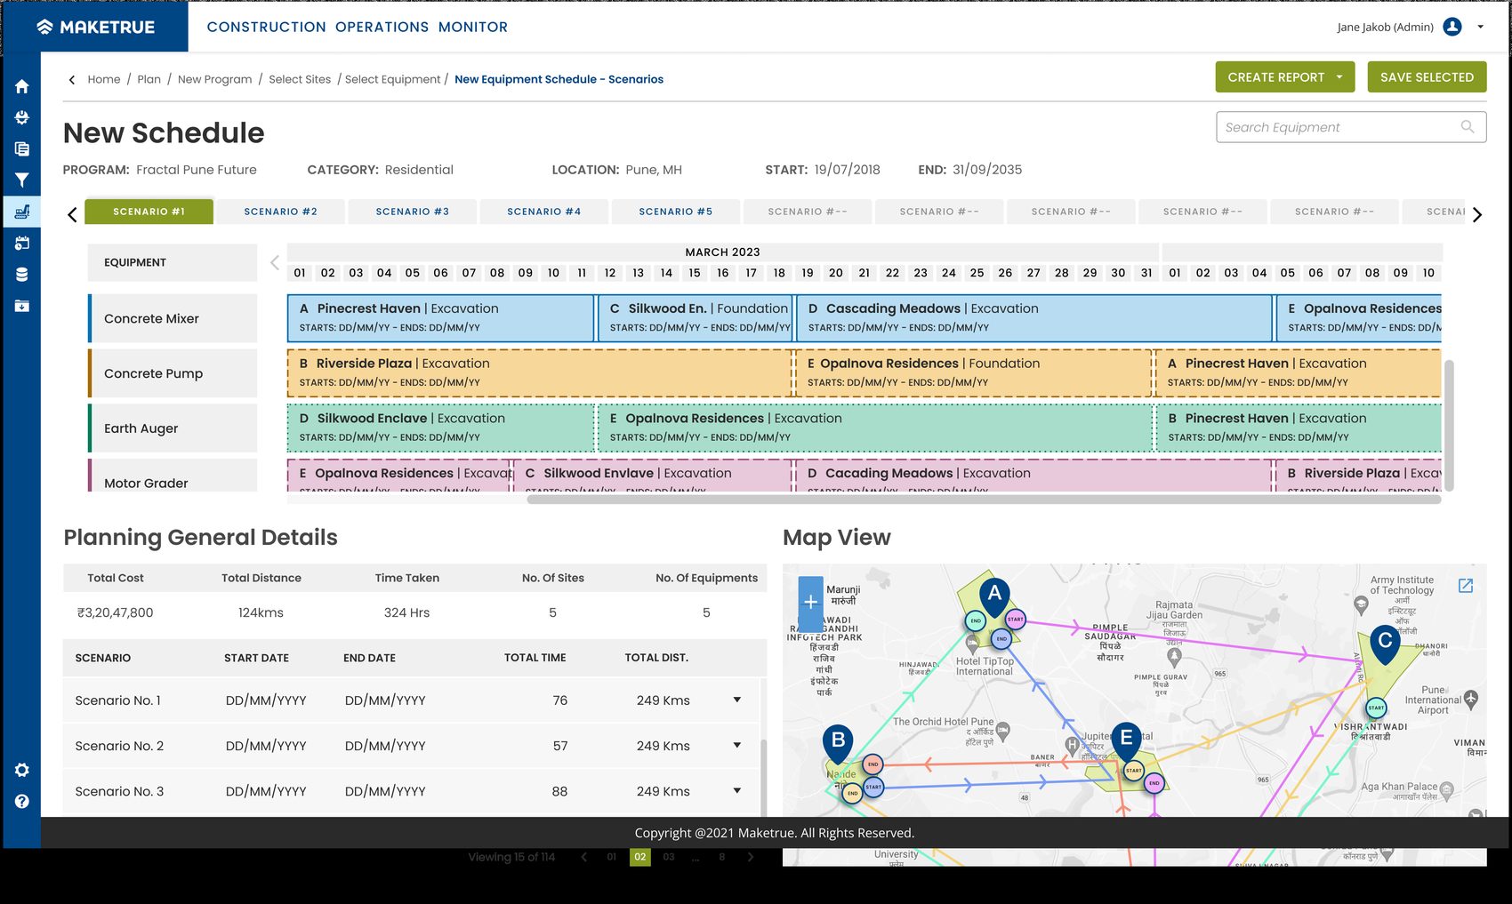Click the vertical timeline scrollbar

click(x=1449, y=425)
